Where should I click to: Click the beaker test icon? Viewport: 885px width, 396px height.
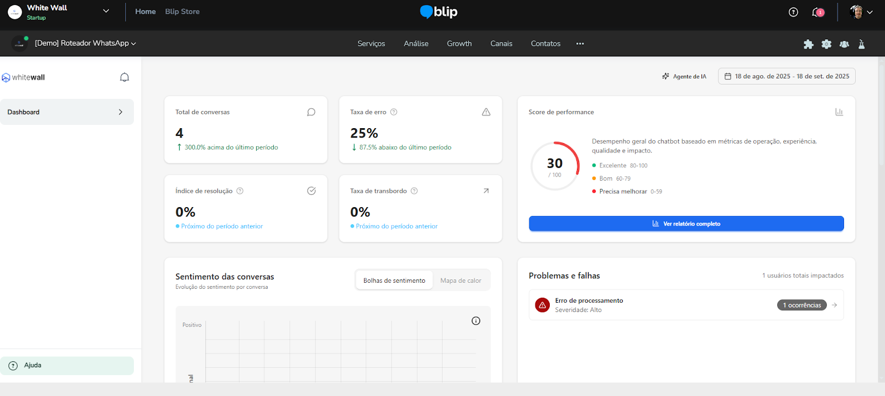(861, 44)
